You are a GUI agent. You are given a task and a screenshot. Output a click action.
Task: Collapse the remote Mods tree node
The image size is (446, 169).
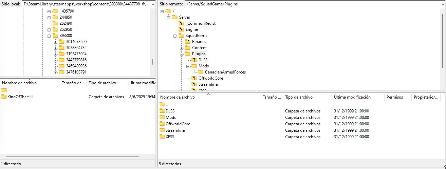[188, 66]
